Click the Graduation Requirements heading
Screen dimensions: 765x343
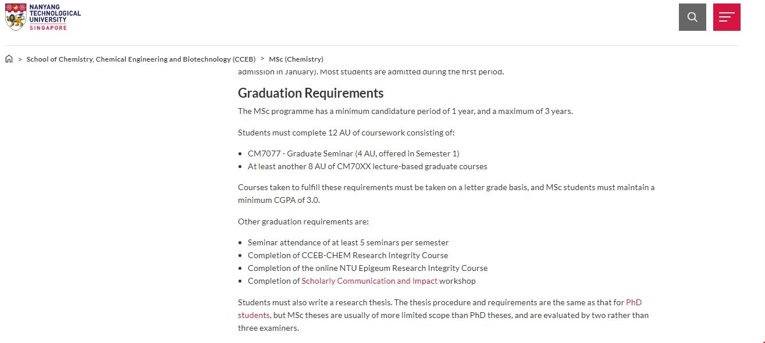point(310,92)
